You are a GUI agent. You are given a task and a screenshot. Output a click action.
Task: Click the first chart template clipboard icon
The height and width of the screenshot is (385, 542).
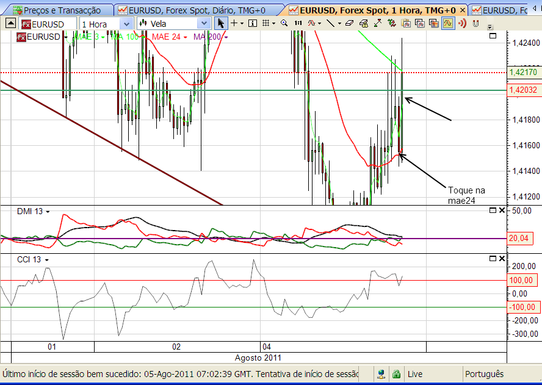(406, 24)
